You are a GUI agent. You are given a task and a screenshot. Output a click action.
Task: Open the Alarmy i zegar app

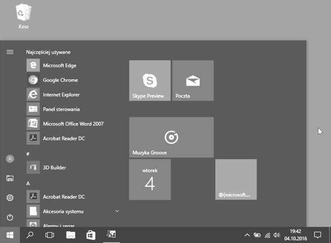point(72,224)
